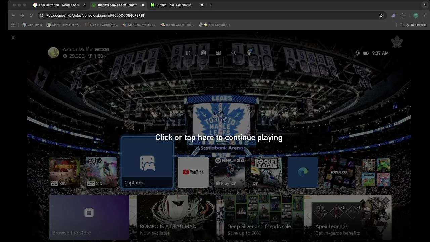Image resolution: width=430 pixels, height=242 pixels.
Task: Launch the game tile next to Grounded
Action: click(101, 172)
